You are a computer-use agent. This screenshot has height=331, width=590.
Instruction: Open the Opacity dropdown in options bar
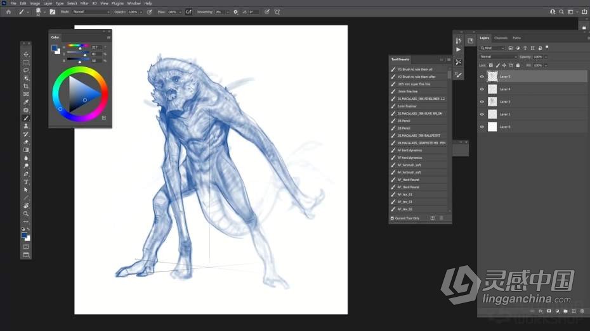(x=141, y=12)
